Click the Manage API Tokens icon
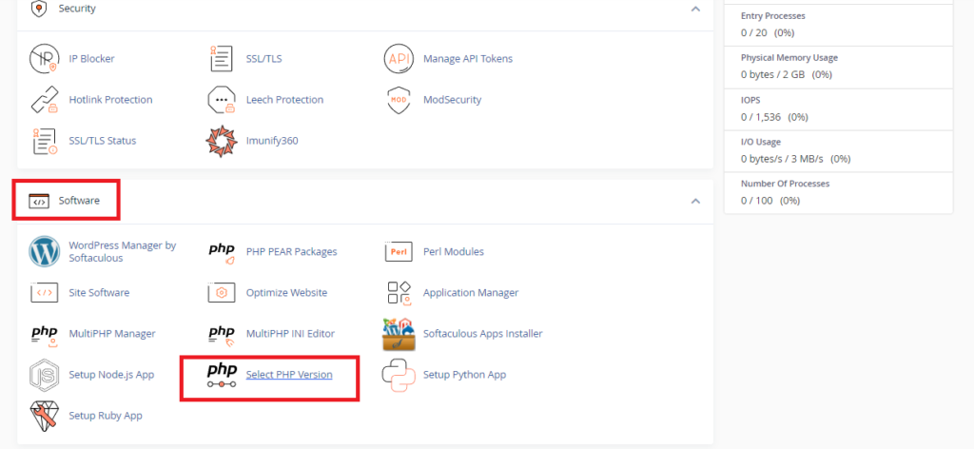Image resolution: width=974 pixels, height=449 pixels. [399, 59]
